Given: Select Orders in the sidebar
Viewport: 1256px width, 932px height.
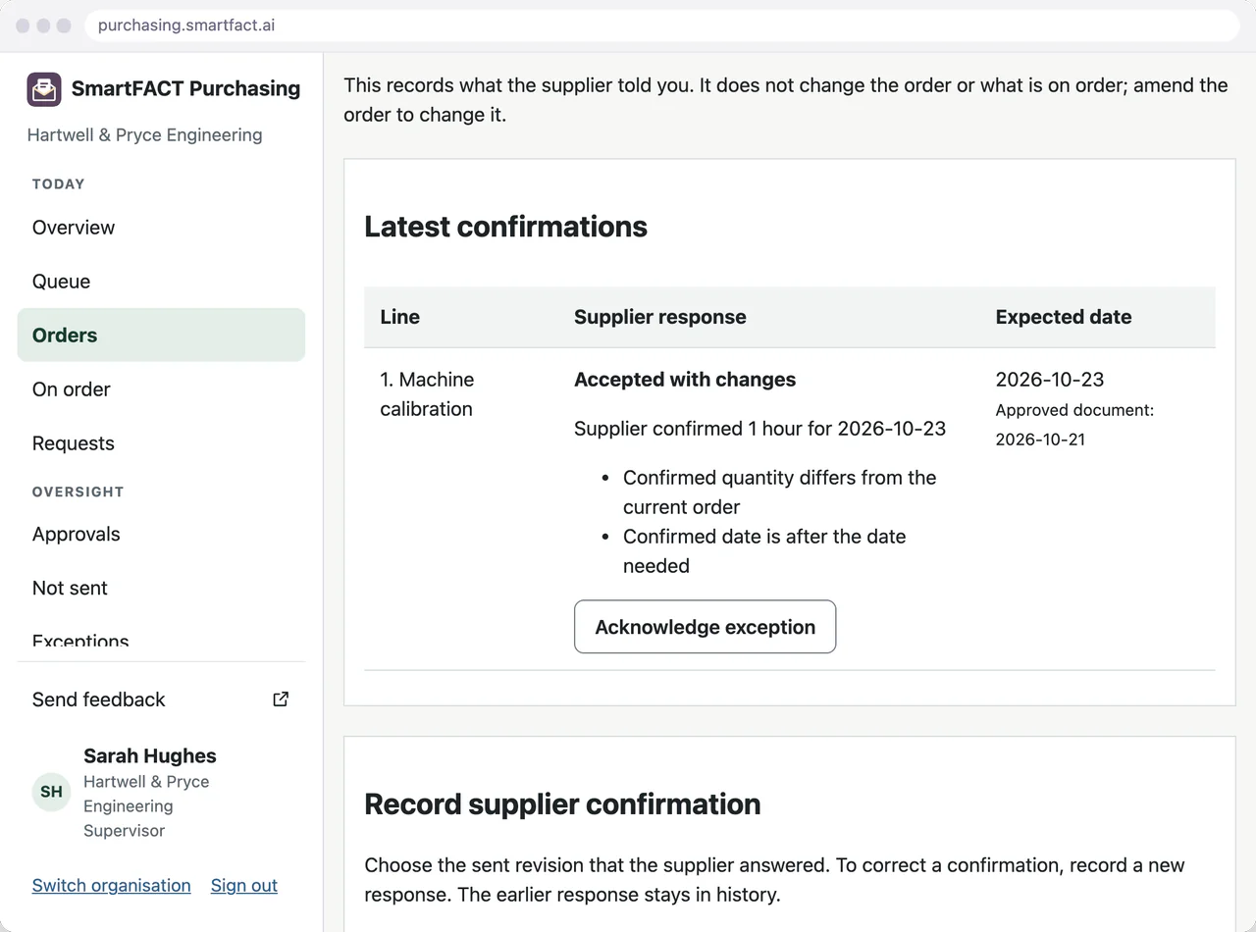Looking at the screenshot, I should tap(161, 336).
